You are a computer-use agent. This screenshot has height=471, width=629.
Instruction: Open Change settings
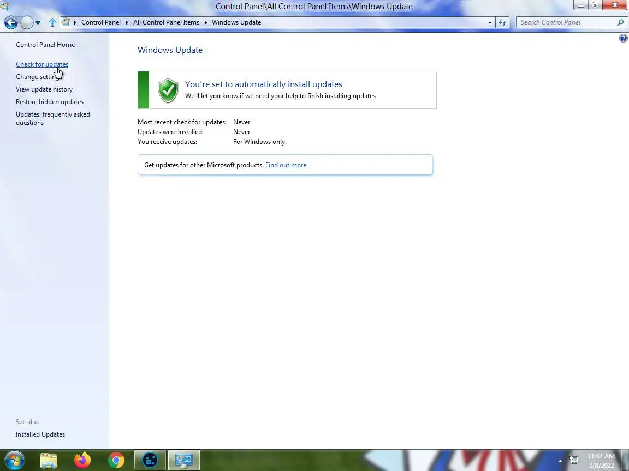pos(39,77)
